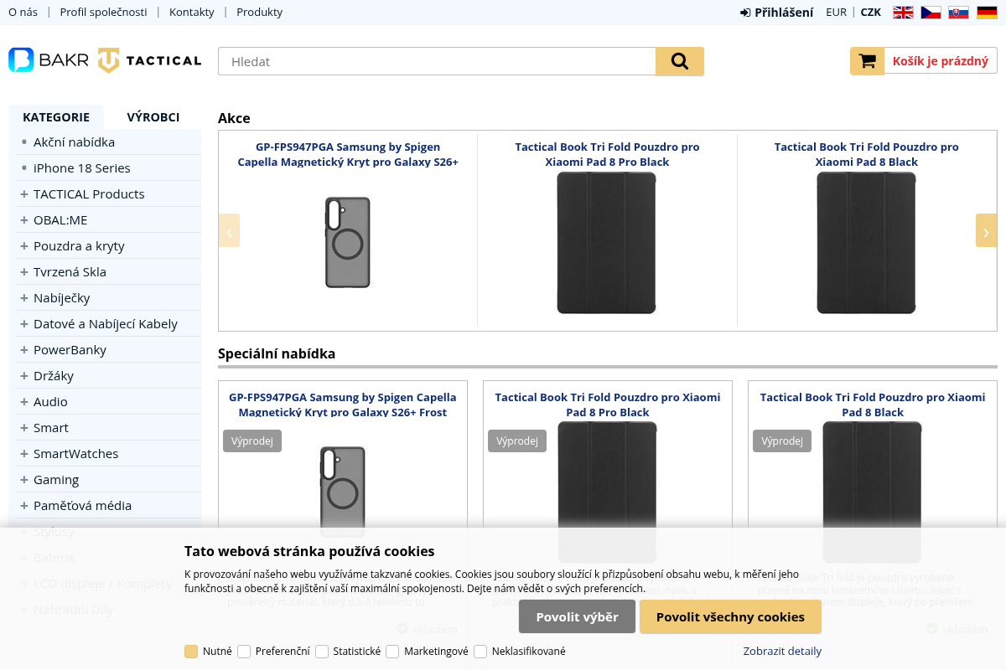Accept with Povolit všechny cookies
The width and height of the screenshot is (1006, 670).
pyautogui.click(x=730, y=616)
